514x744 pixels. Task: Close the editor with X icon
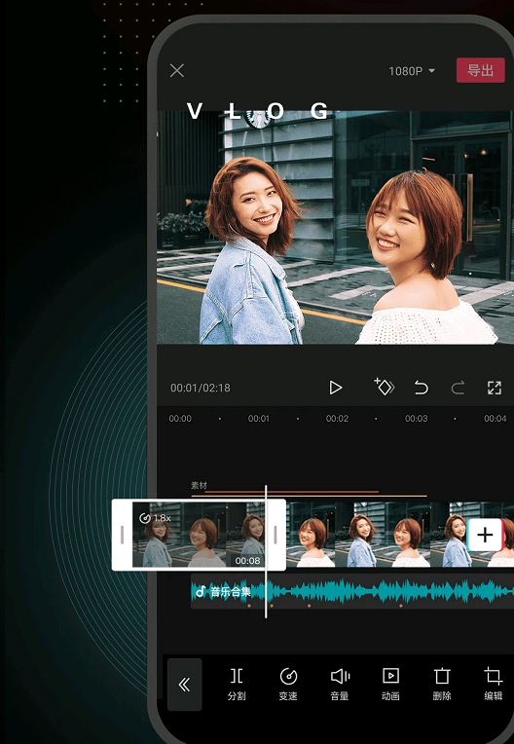click(177, 71)
